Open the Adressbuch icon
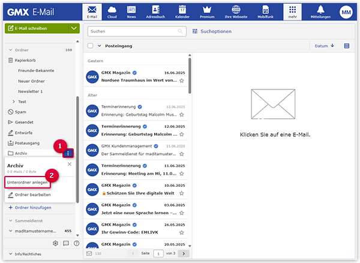This screenshot has height=263, width=360. tap(155, 12)
